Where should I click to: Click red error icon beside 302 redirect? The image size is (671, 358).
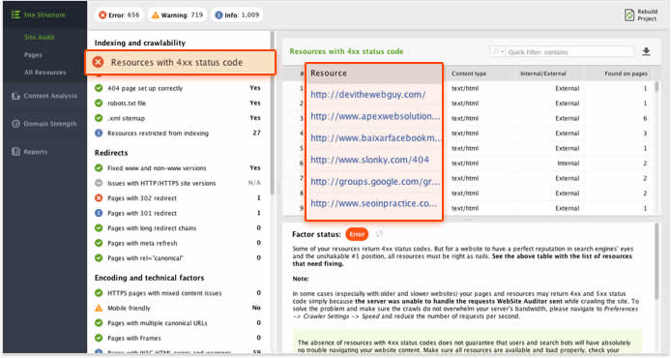click(x=99, y=198)
